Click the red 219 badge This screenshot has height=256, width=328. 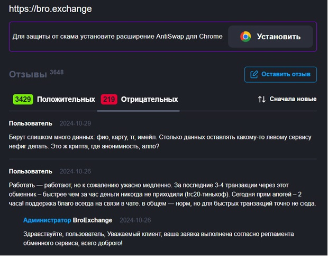pyautogui.click(x=109, y=99)
